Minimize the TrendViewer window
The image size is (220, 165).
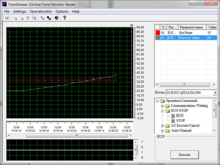point(193,3)
